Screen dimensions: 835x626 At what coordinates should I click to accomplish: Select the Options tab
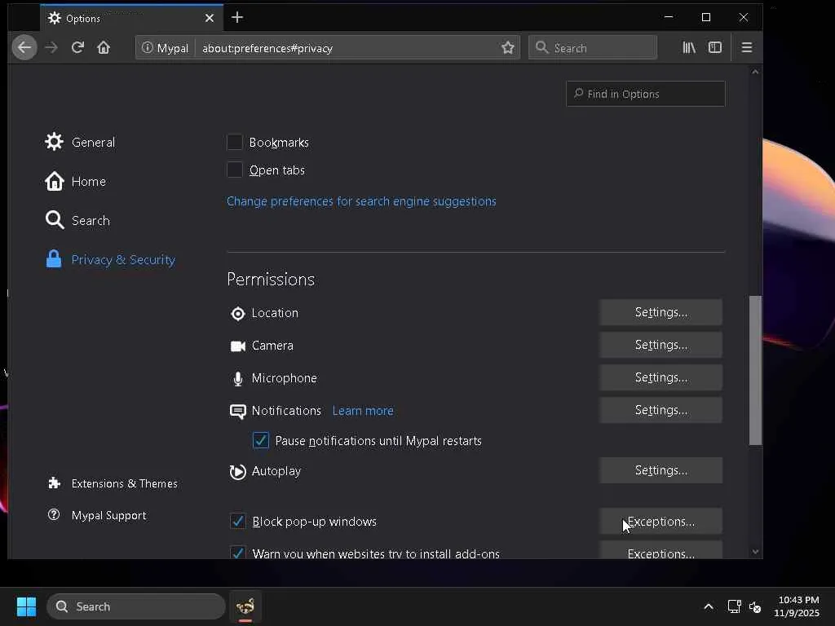point(131,18)
